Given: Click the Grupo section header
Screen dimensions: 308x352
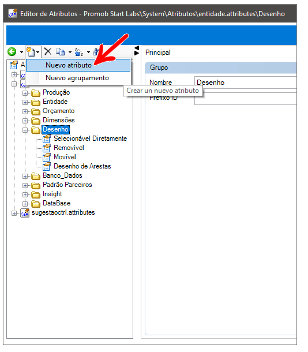Looking at the screenshot, I should [221, 68].
